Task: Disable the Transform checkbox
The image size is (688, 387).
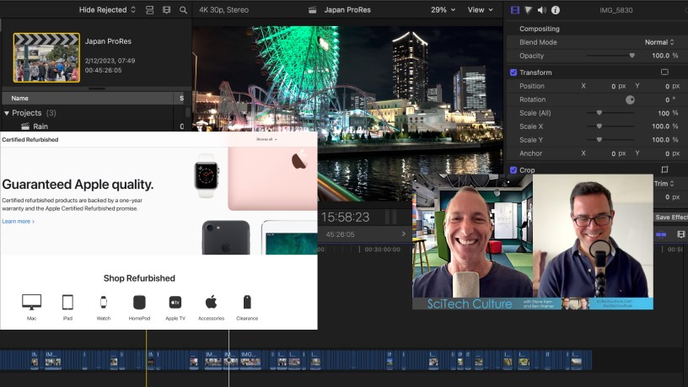Action: coord(513,73)
